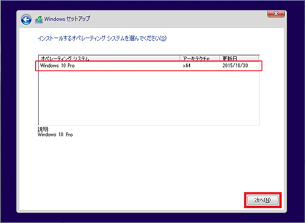The image size is (305, 223).
Task: Go back using the blue arrow button
Action: (26, 19)
